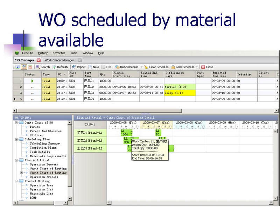
Task: Click Gantt bar L1 10 on Saturday
Action: (158, 133)
